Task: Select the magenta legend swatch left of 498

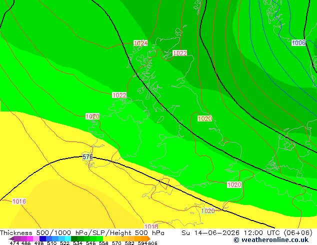Action: click(29, 238)
